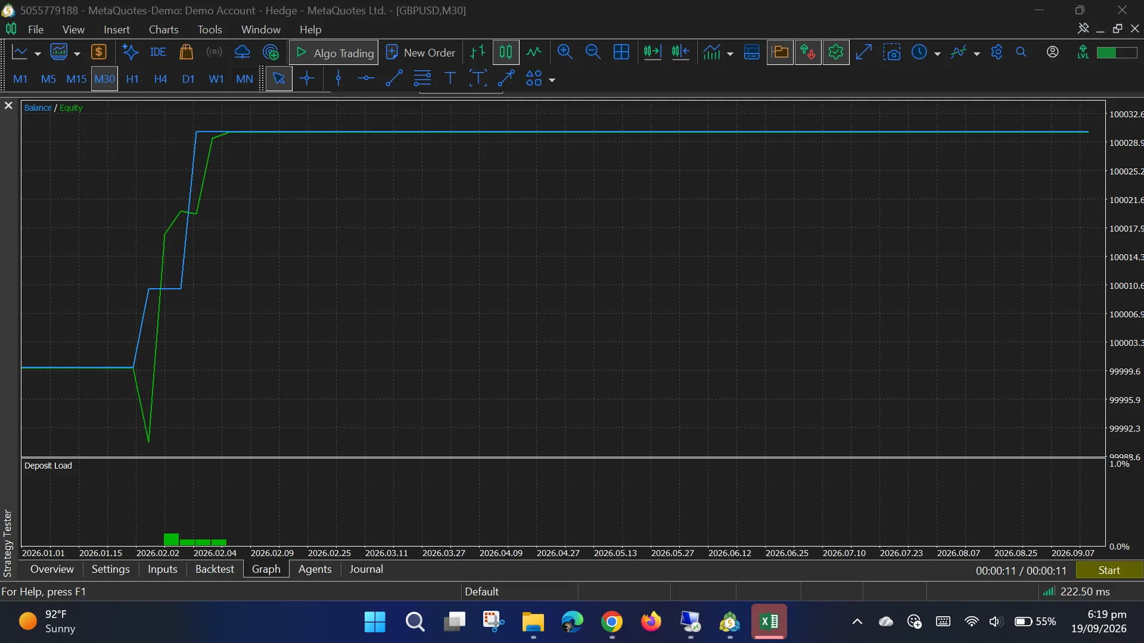
Task: Switch chart to candlestick mode
Action: (505, 52)
